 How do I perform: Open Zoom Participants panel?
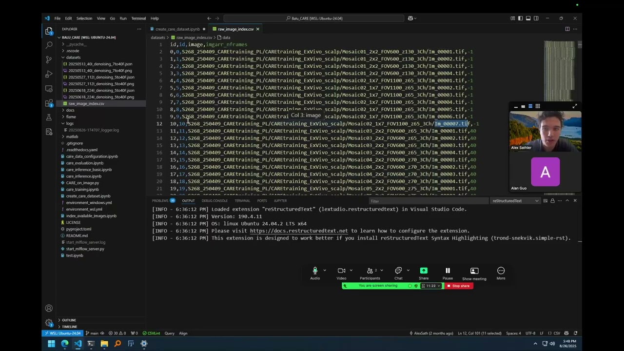pyautogui.click(x=370, y=273)
